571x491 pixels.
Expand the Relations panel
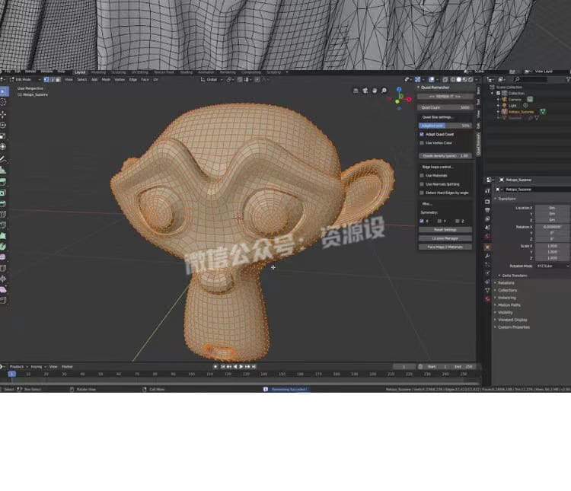(506, 283)
